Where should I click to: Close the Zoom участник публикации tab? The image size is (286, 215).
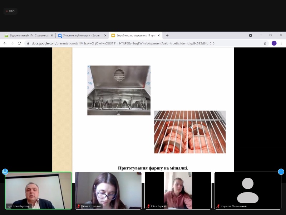(105, 35)
